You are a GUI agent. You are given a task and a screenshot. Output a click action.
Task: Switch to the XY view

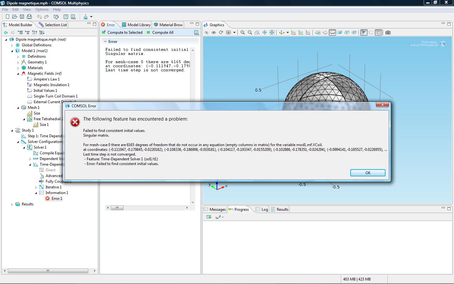pos(294,33)
